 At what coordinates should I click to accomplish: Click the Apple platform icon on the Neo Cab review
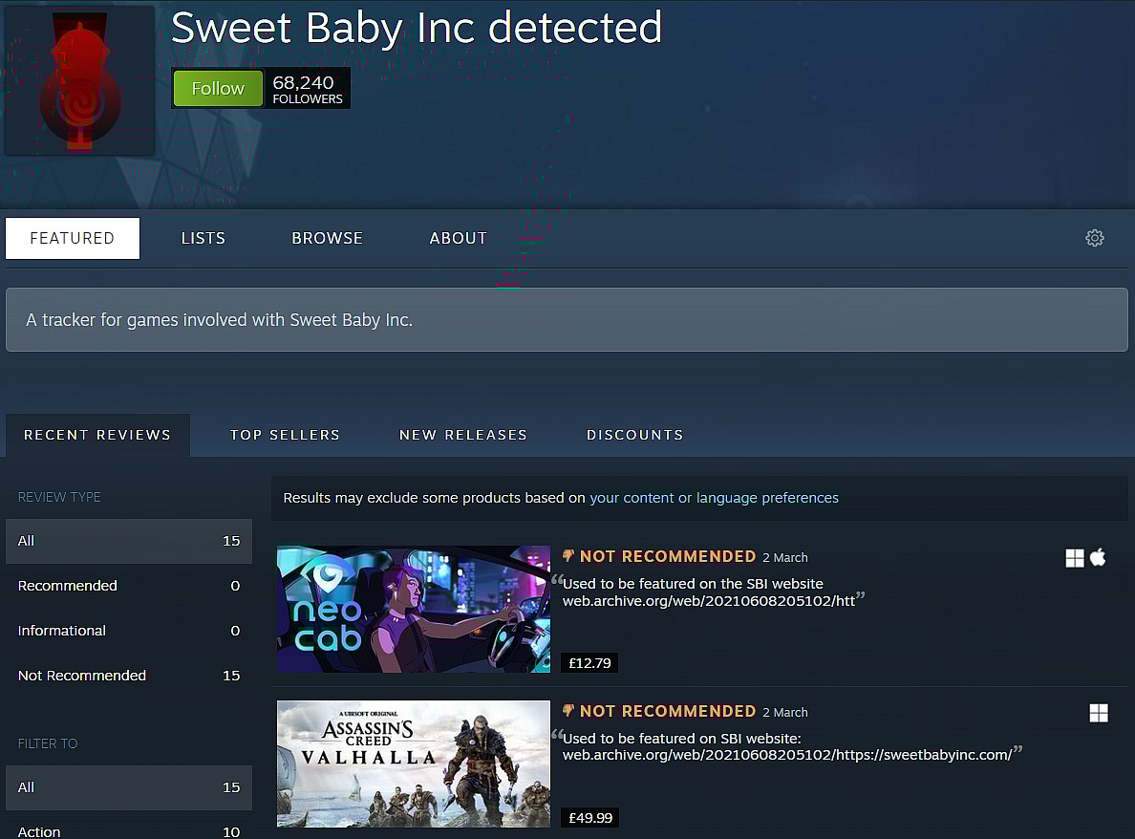(x=1098, y=557)
